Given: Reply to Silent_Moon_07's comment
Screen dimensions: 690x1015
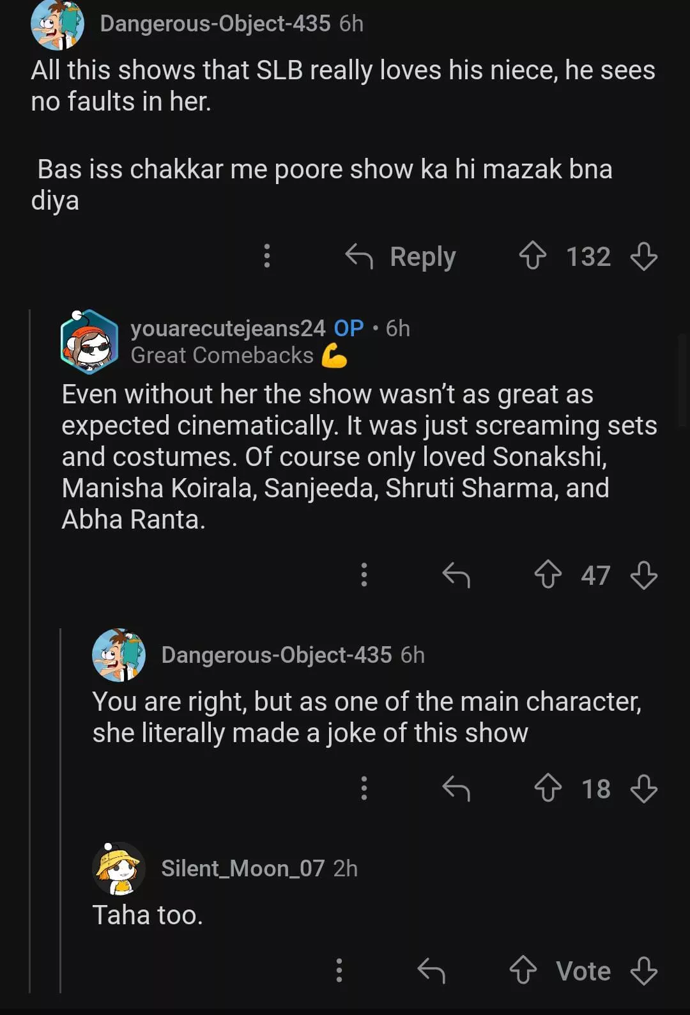Looking at the screenshot, I should [431, 970].
